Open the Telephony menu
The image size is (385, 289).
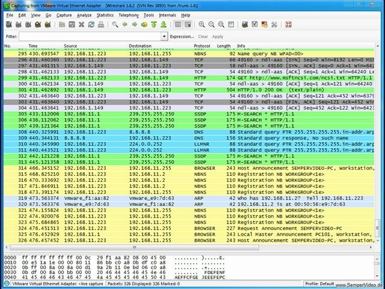128,14
